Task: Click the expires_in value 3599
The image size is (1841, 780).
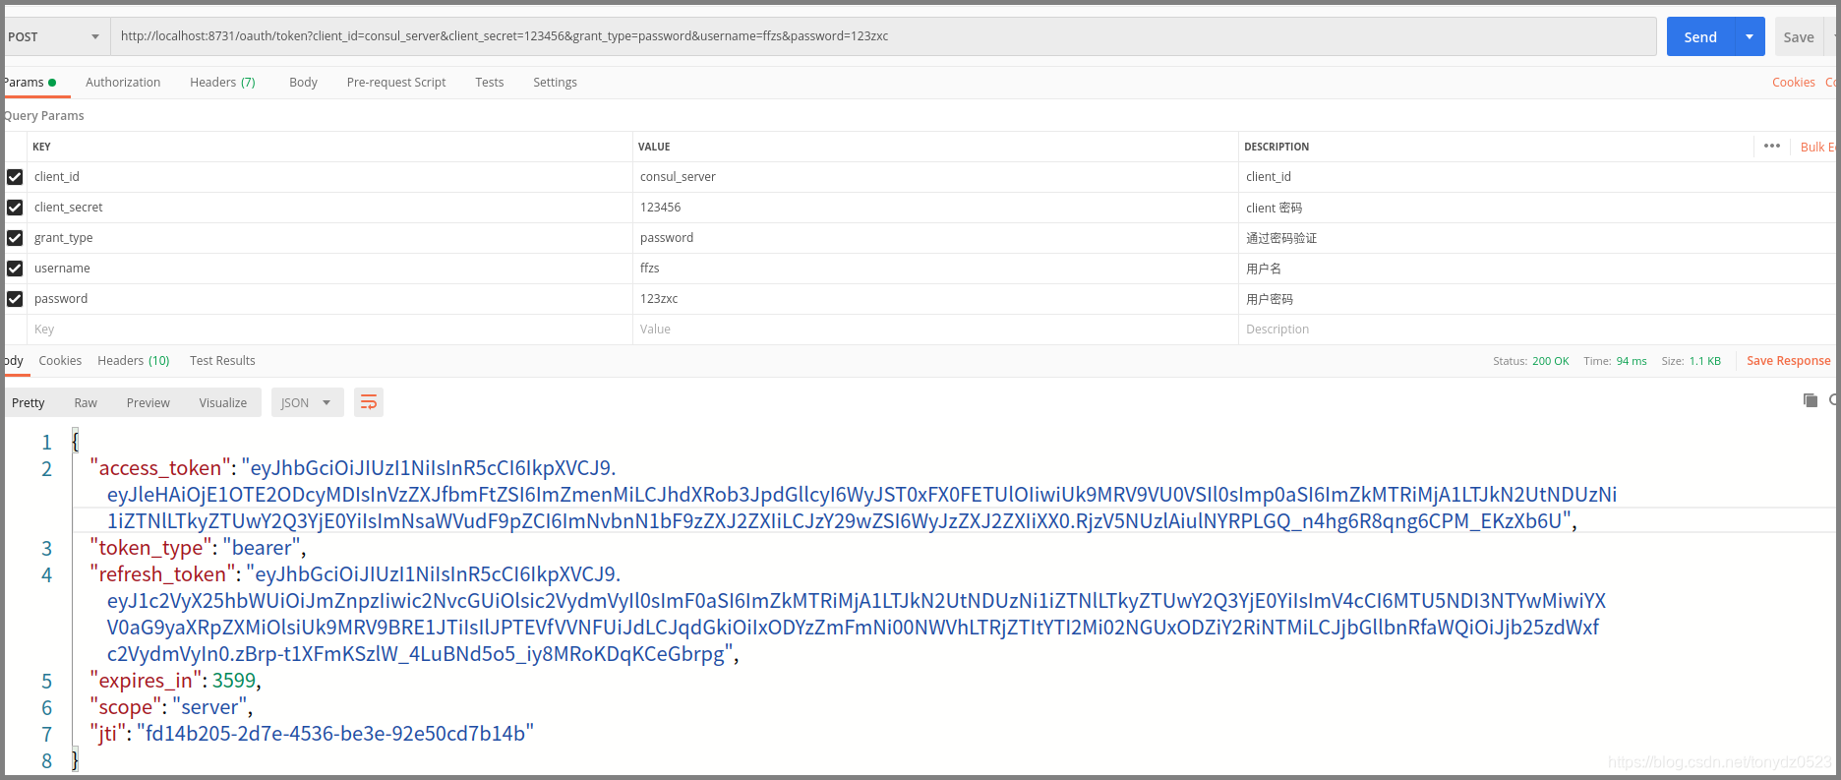Action: click(x=234, y=681)
